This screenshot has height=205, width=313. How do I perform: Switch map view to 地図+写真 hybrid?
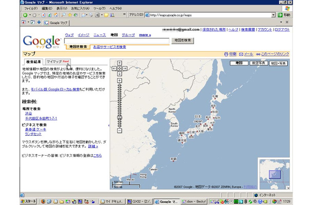(280, 63)
